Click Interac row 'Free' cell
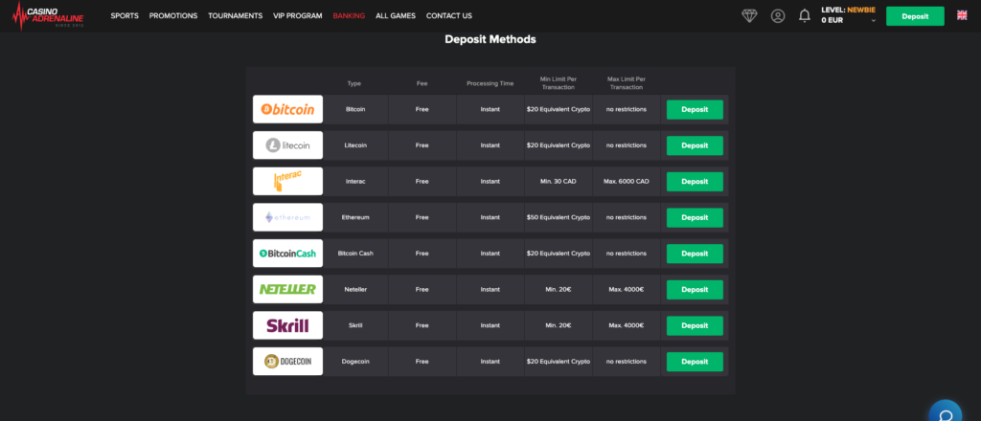The height and width of the screenshot is (421, 981). tap(422, 181)
